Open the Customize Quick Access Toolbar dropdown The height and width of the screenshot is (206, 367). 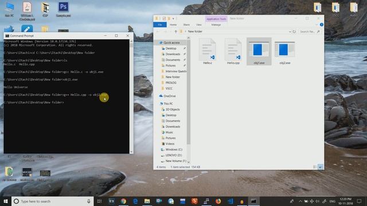[x=173, y=18]
